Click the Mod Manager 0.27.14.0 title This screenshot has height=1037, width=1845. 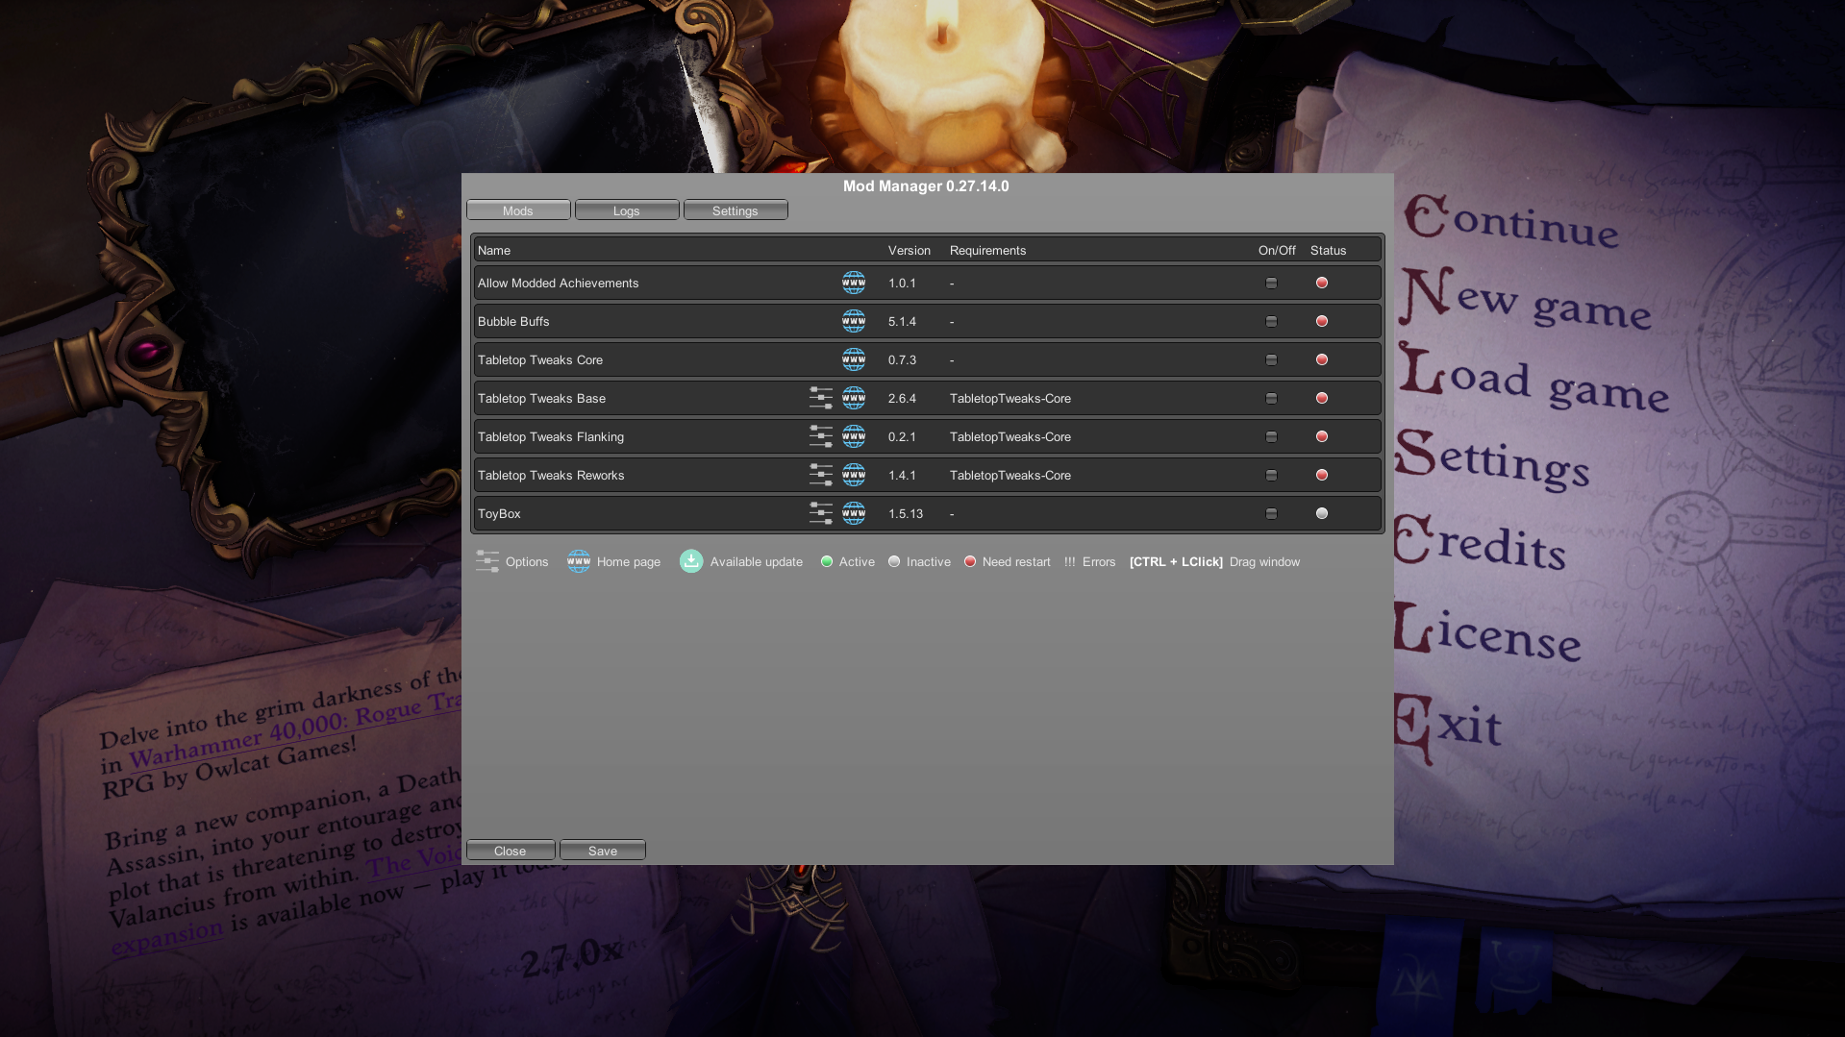coord(926,185)
